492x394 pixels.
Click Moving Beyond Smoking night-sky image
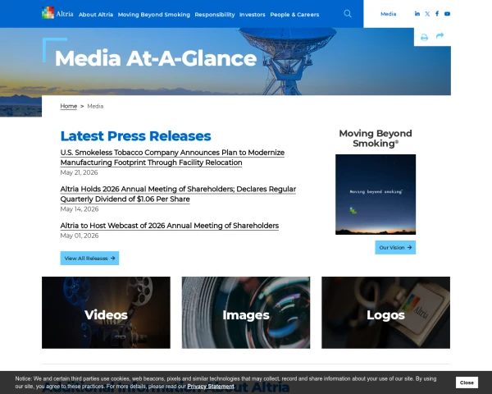coord(376,195)
